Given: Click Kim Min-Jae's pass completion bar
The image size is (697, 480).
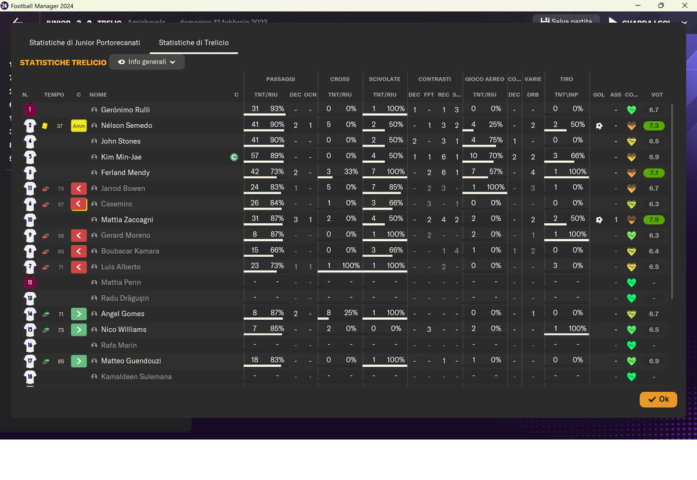Looking at the screenshot, I should tap(266, 161).
